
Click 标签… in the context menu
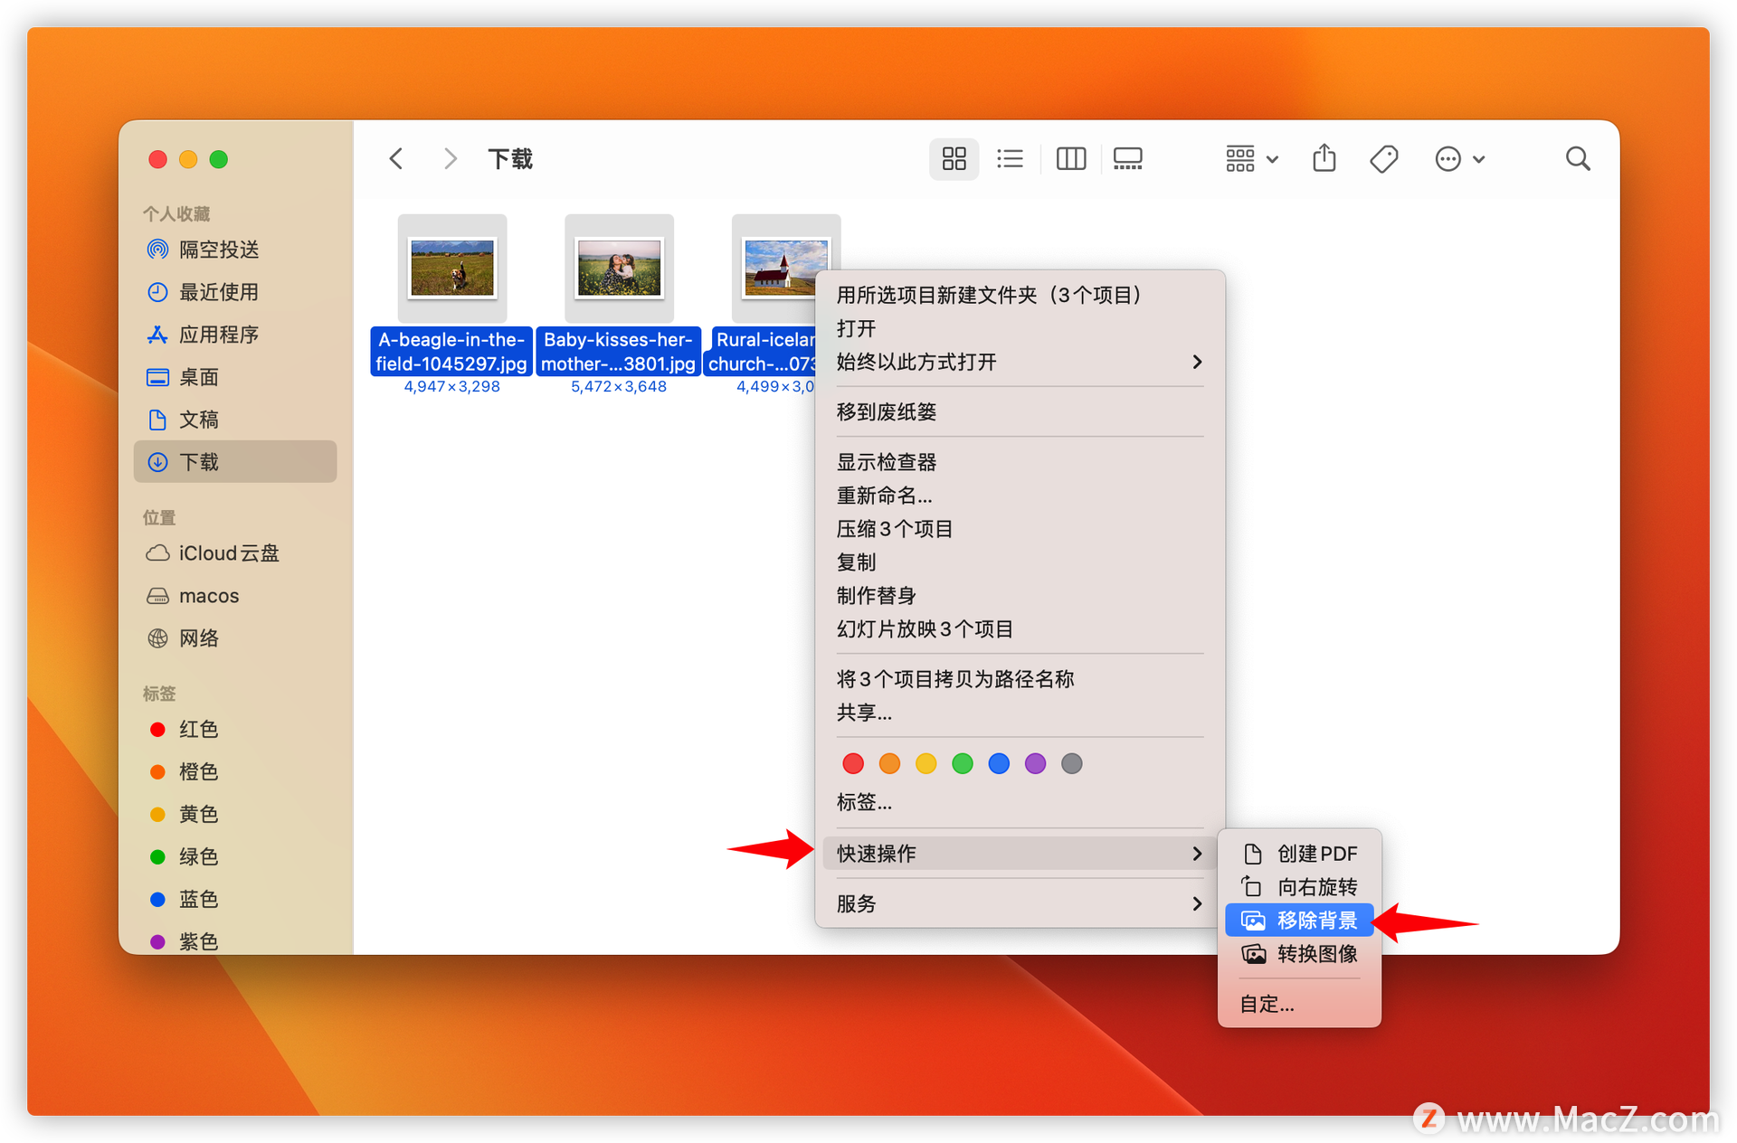click(x=864, y=802)
